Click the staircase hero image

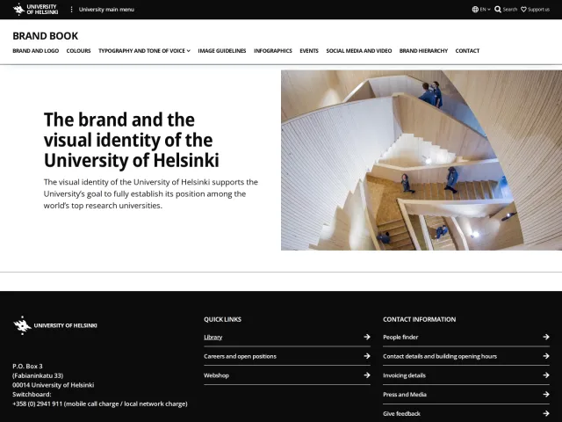(x=421, y=160)
